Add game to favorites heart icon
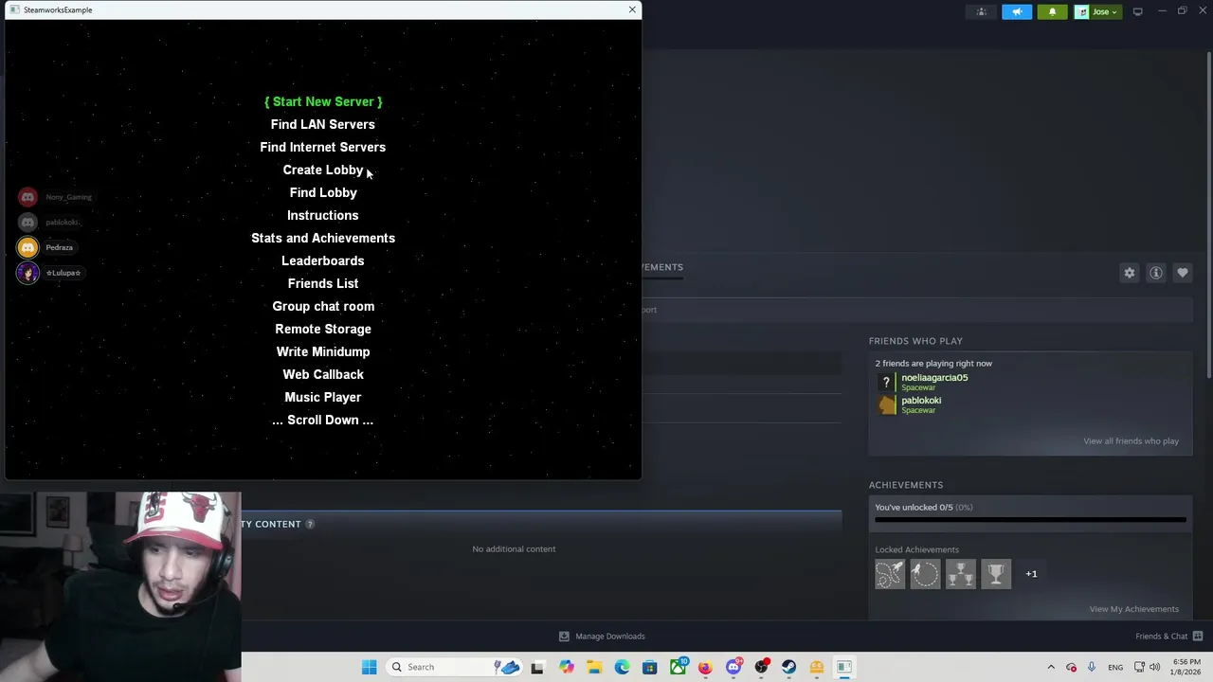 1183,273
